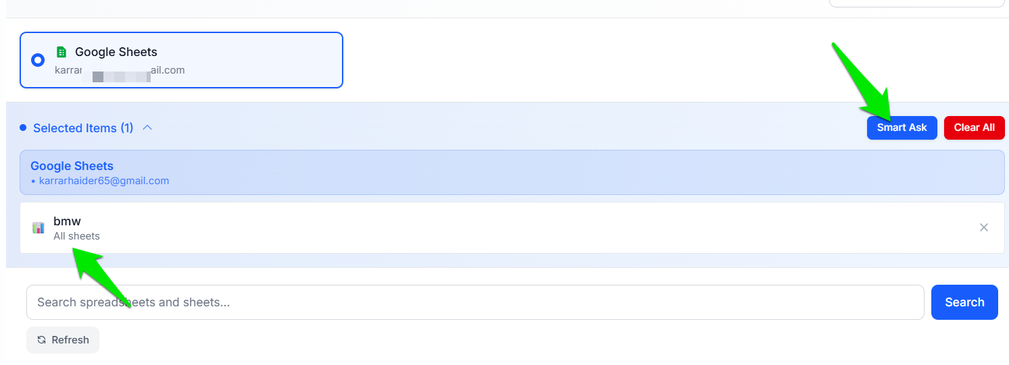Image resolution: width=1009 pixels, height=365 pixels.
Task: Click the blue dot beside Selected Items
Action: coord(23,128)
